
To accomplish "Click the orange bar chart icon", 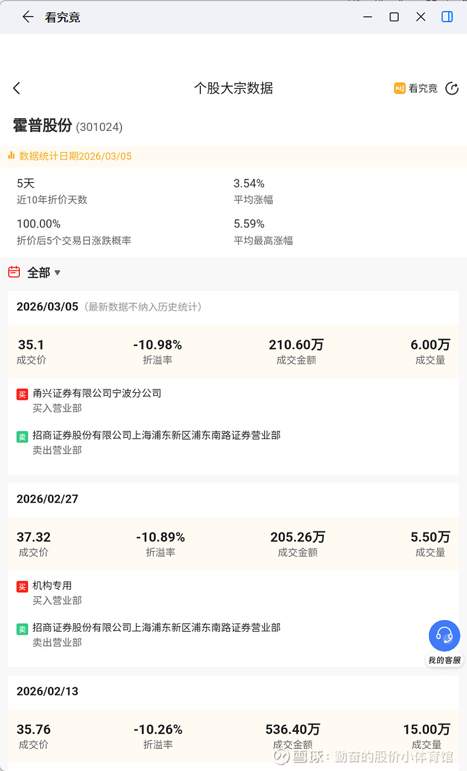I will [11, 156].
